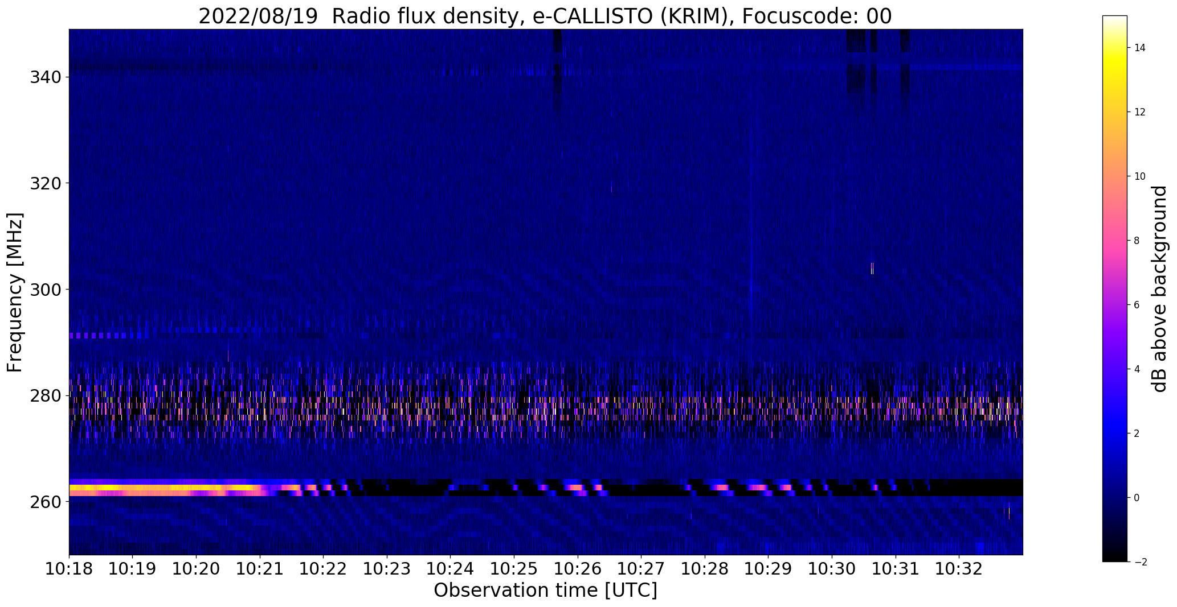Click the 'Observation time [UTC]' x-axis label
The image size is (1177, 607).
click(x=545, y=591)
